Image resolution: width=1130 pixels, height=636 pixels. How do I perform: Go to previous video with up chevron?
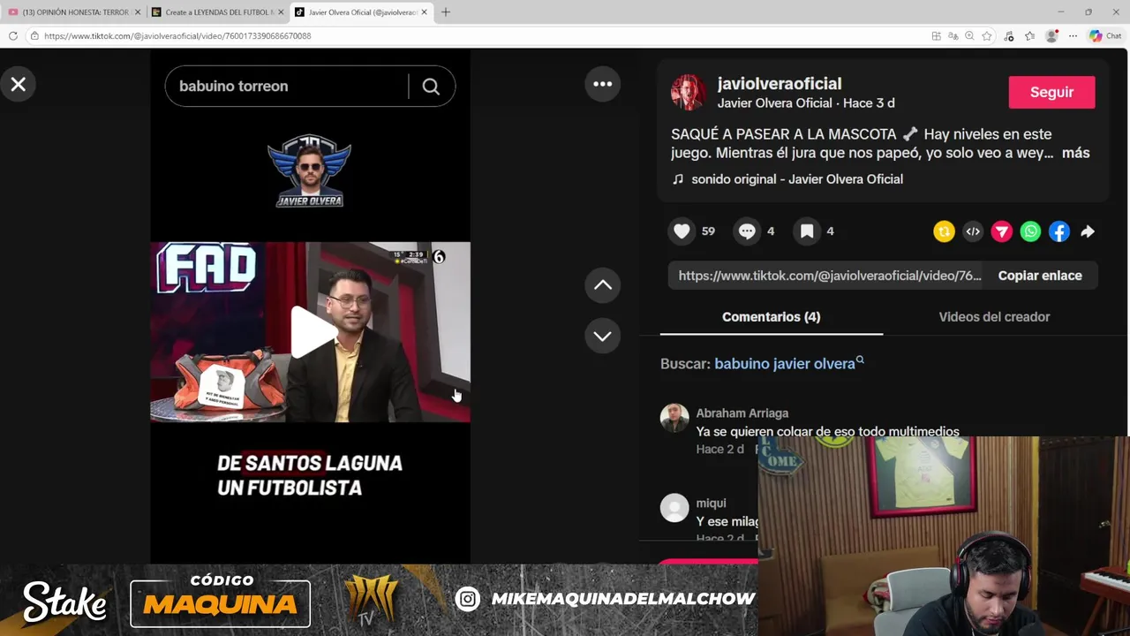[603, 284]
